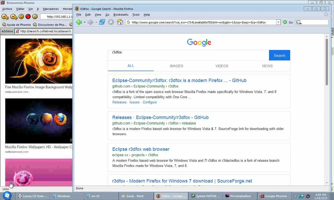Image resolution: width=334 pixels, height=200 pixels.
Task: Open Firefox Bookmarks menu
Action: 121,15
